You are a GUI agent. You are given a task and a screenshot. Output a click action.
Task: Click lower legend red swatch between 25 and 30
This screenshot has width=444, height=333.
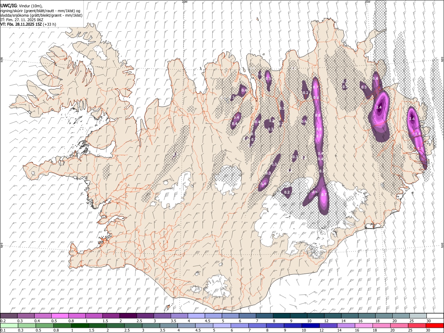point(418,325)
